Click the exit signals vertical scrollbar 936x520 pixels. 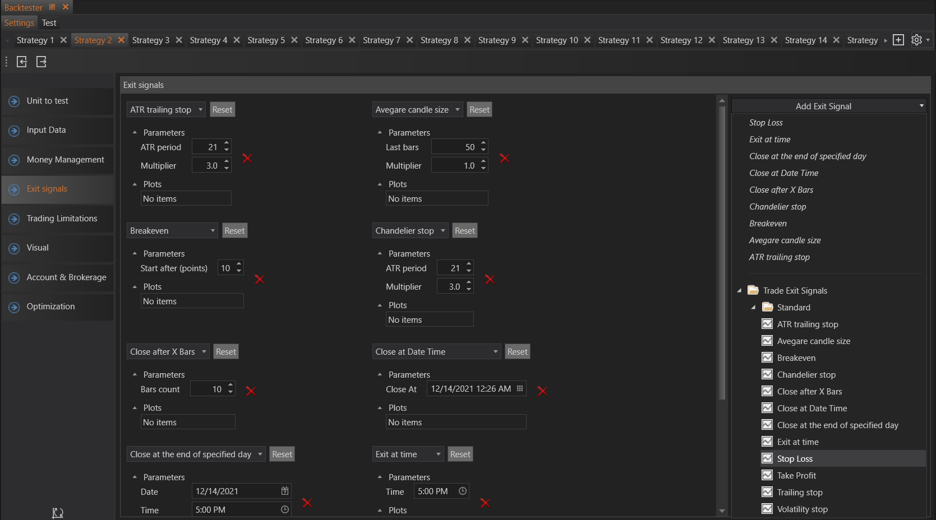(722, 252)
